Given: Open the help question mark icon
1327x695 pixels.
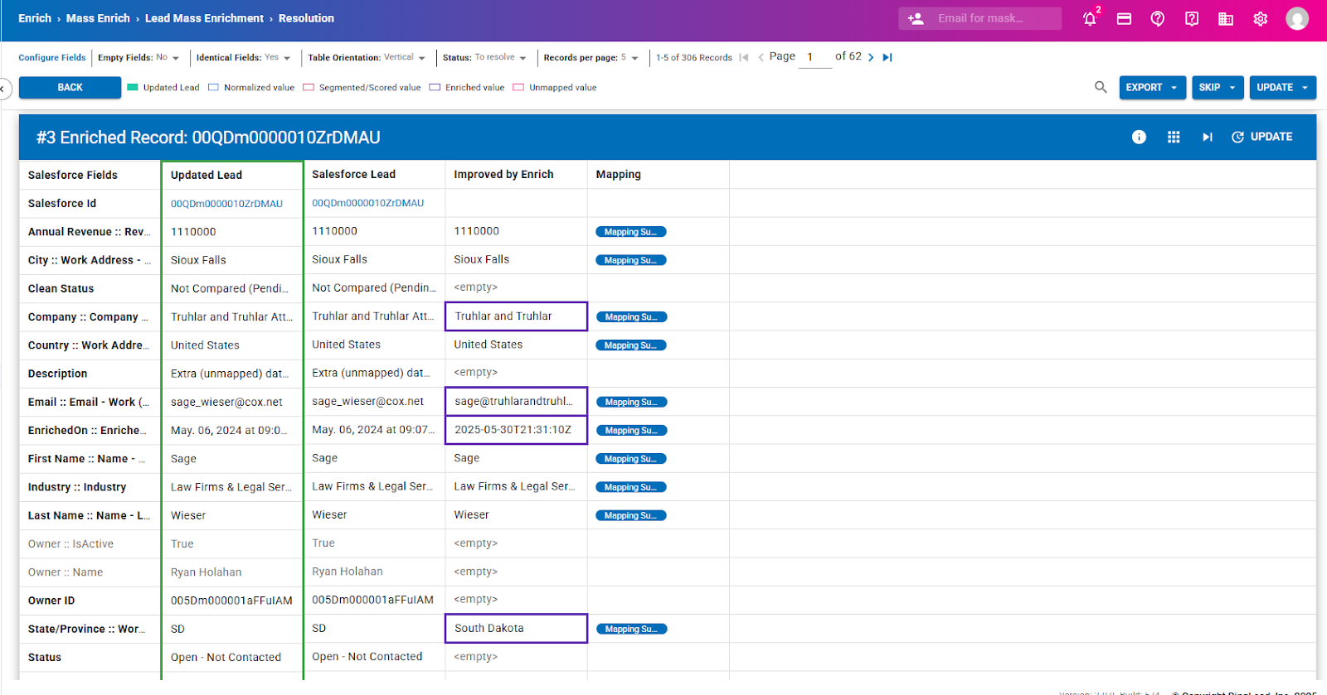Looking at the screenshot, I should [x=1158, y=18].
